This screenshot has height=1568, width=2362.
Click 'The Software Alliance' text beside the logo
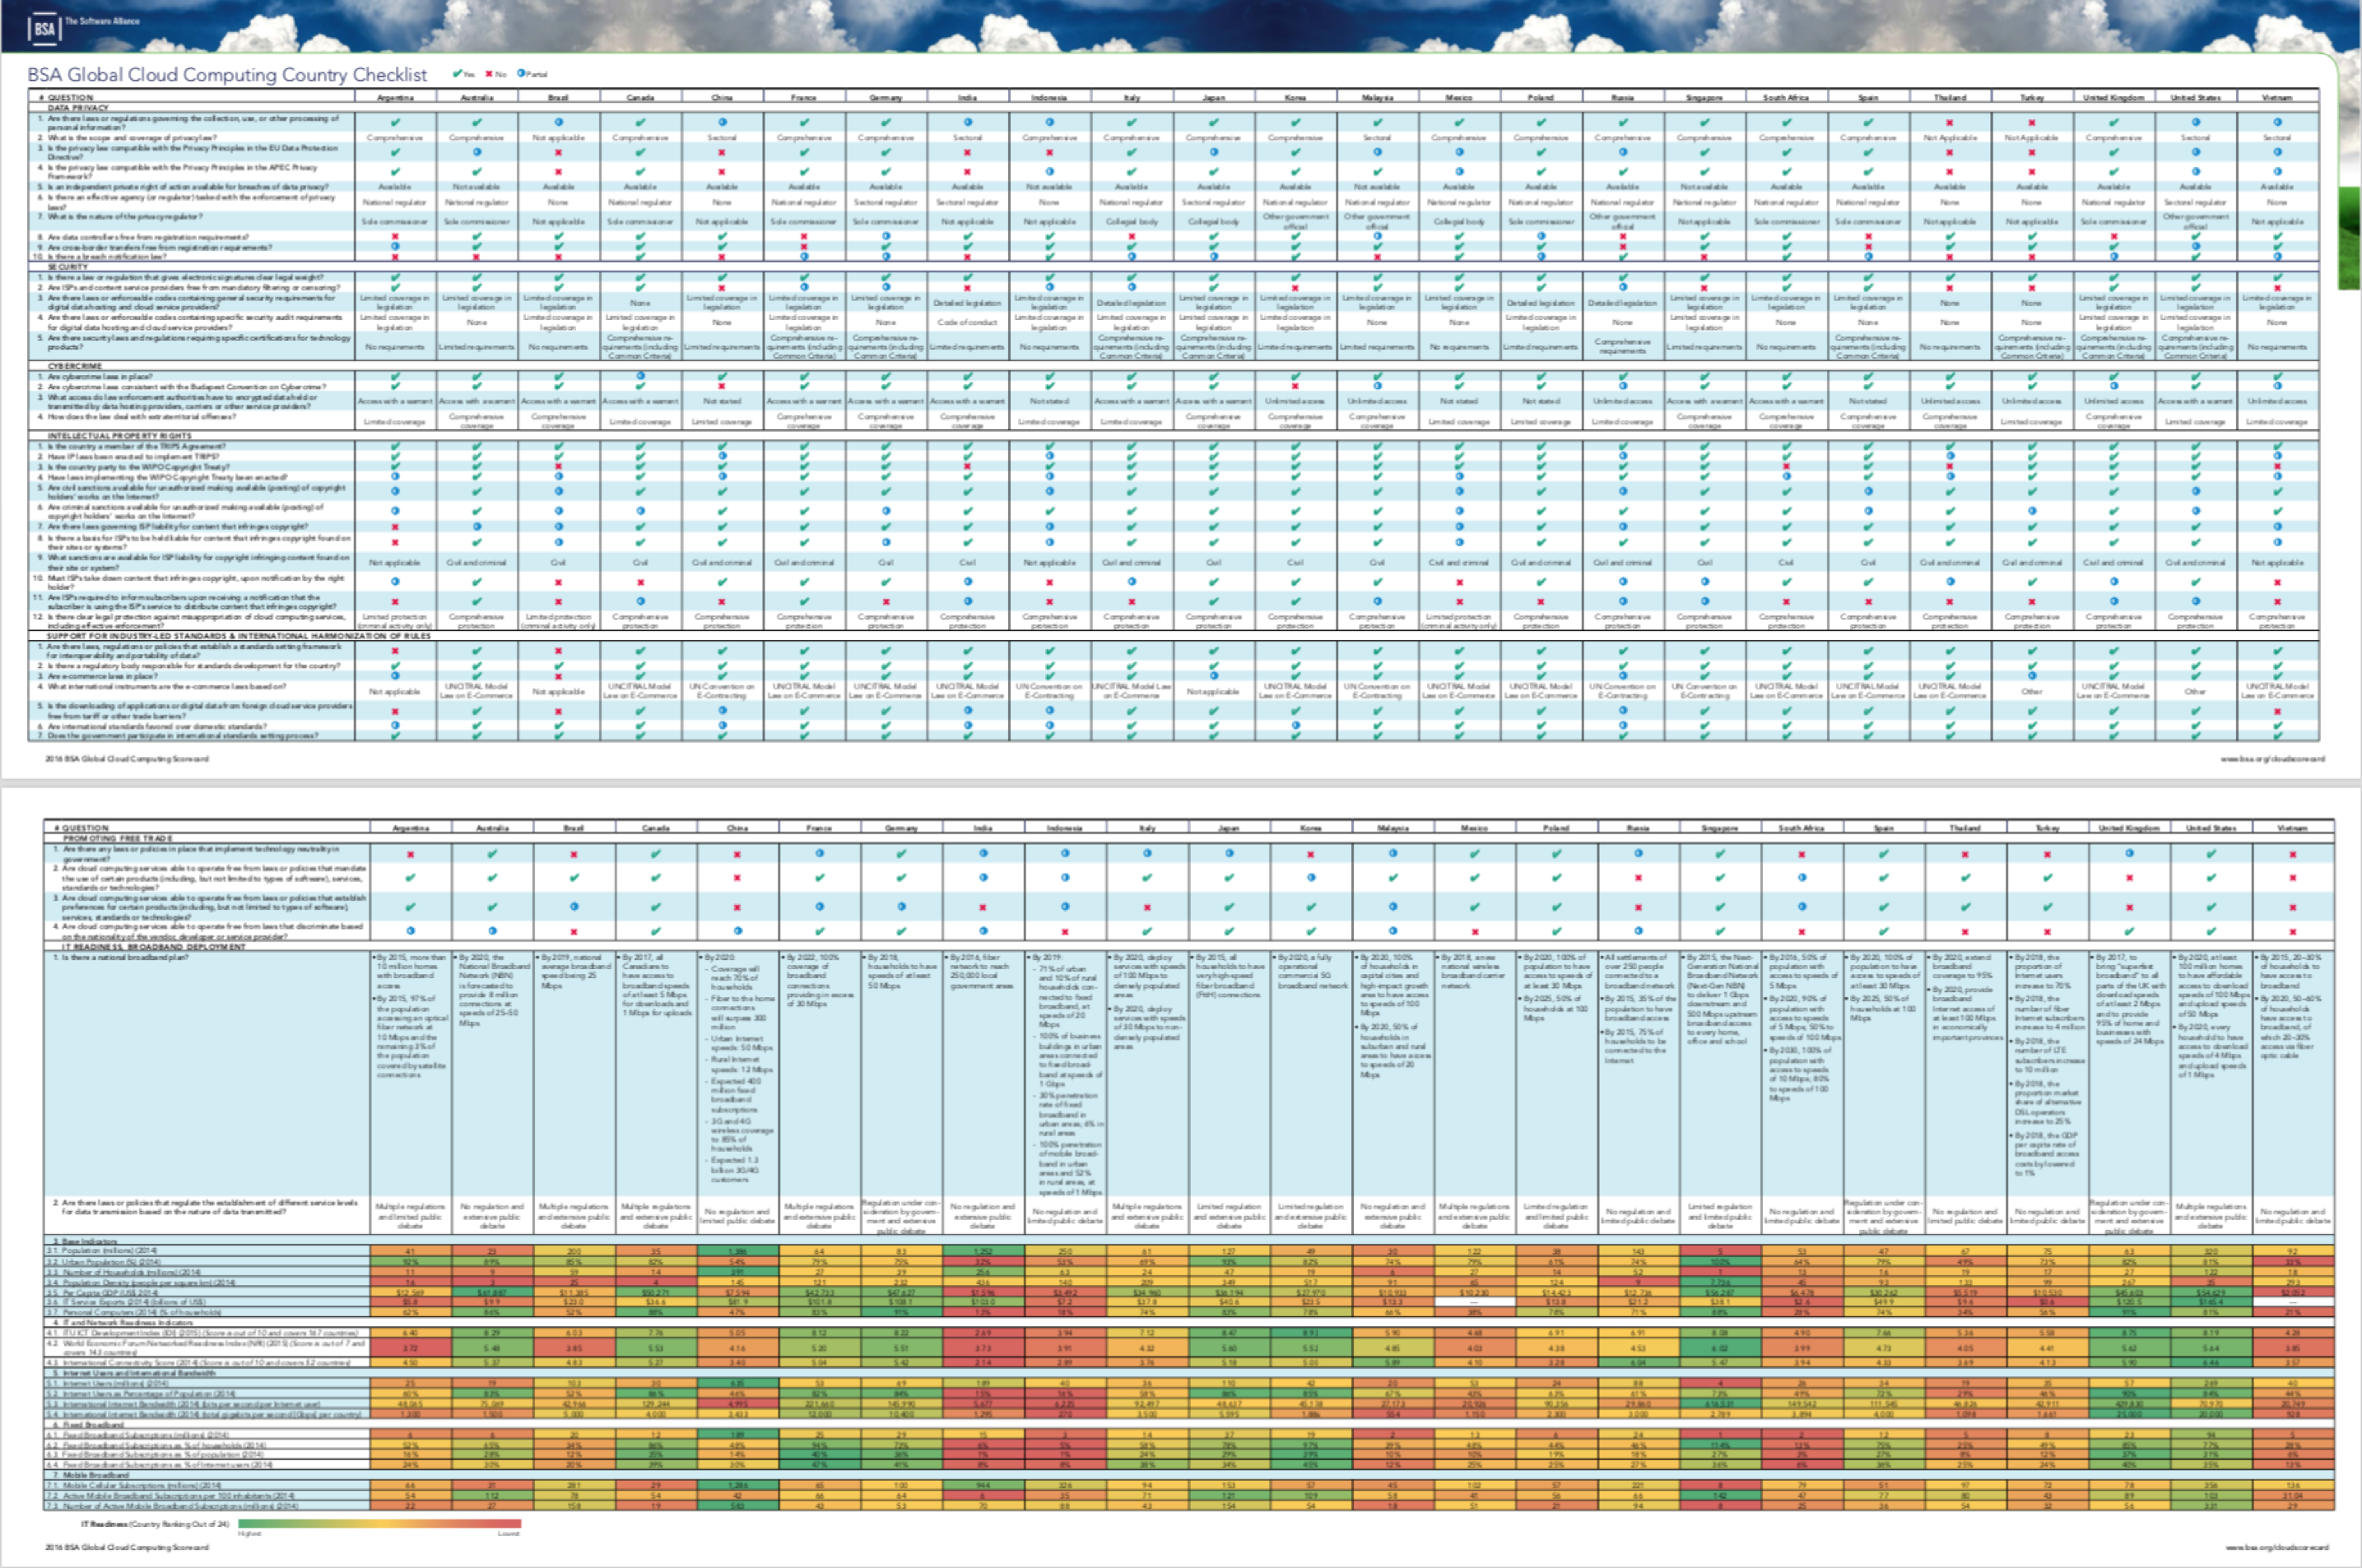point(102,21)
